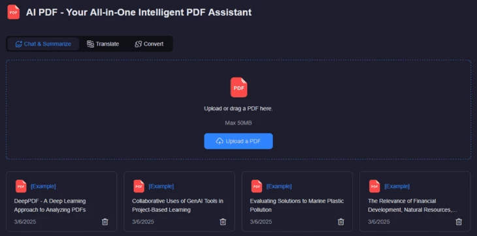This screenshot has height=236, width=477.
Task: Open The Relevance of Financial Development example
Action: click(412, 205)
